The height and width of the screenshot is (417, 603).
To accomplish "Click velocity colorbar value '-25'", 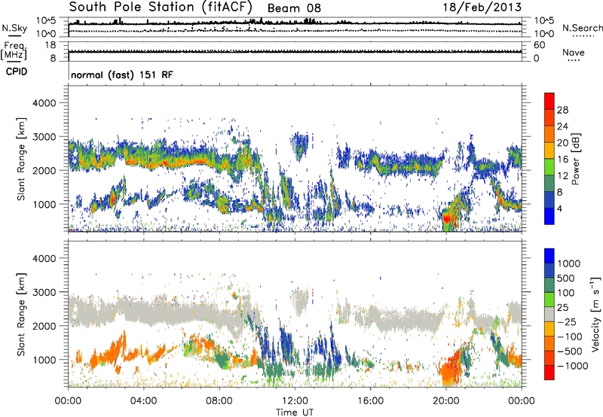I will pyautogui.click(x=567, y=322).
